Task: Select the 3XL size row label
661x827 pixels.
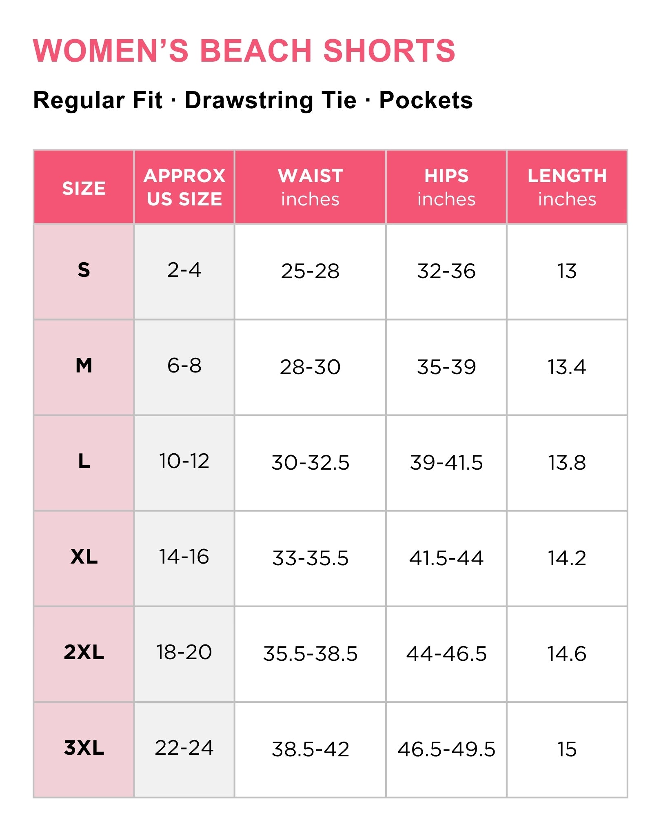Action: pos(84,749)
